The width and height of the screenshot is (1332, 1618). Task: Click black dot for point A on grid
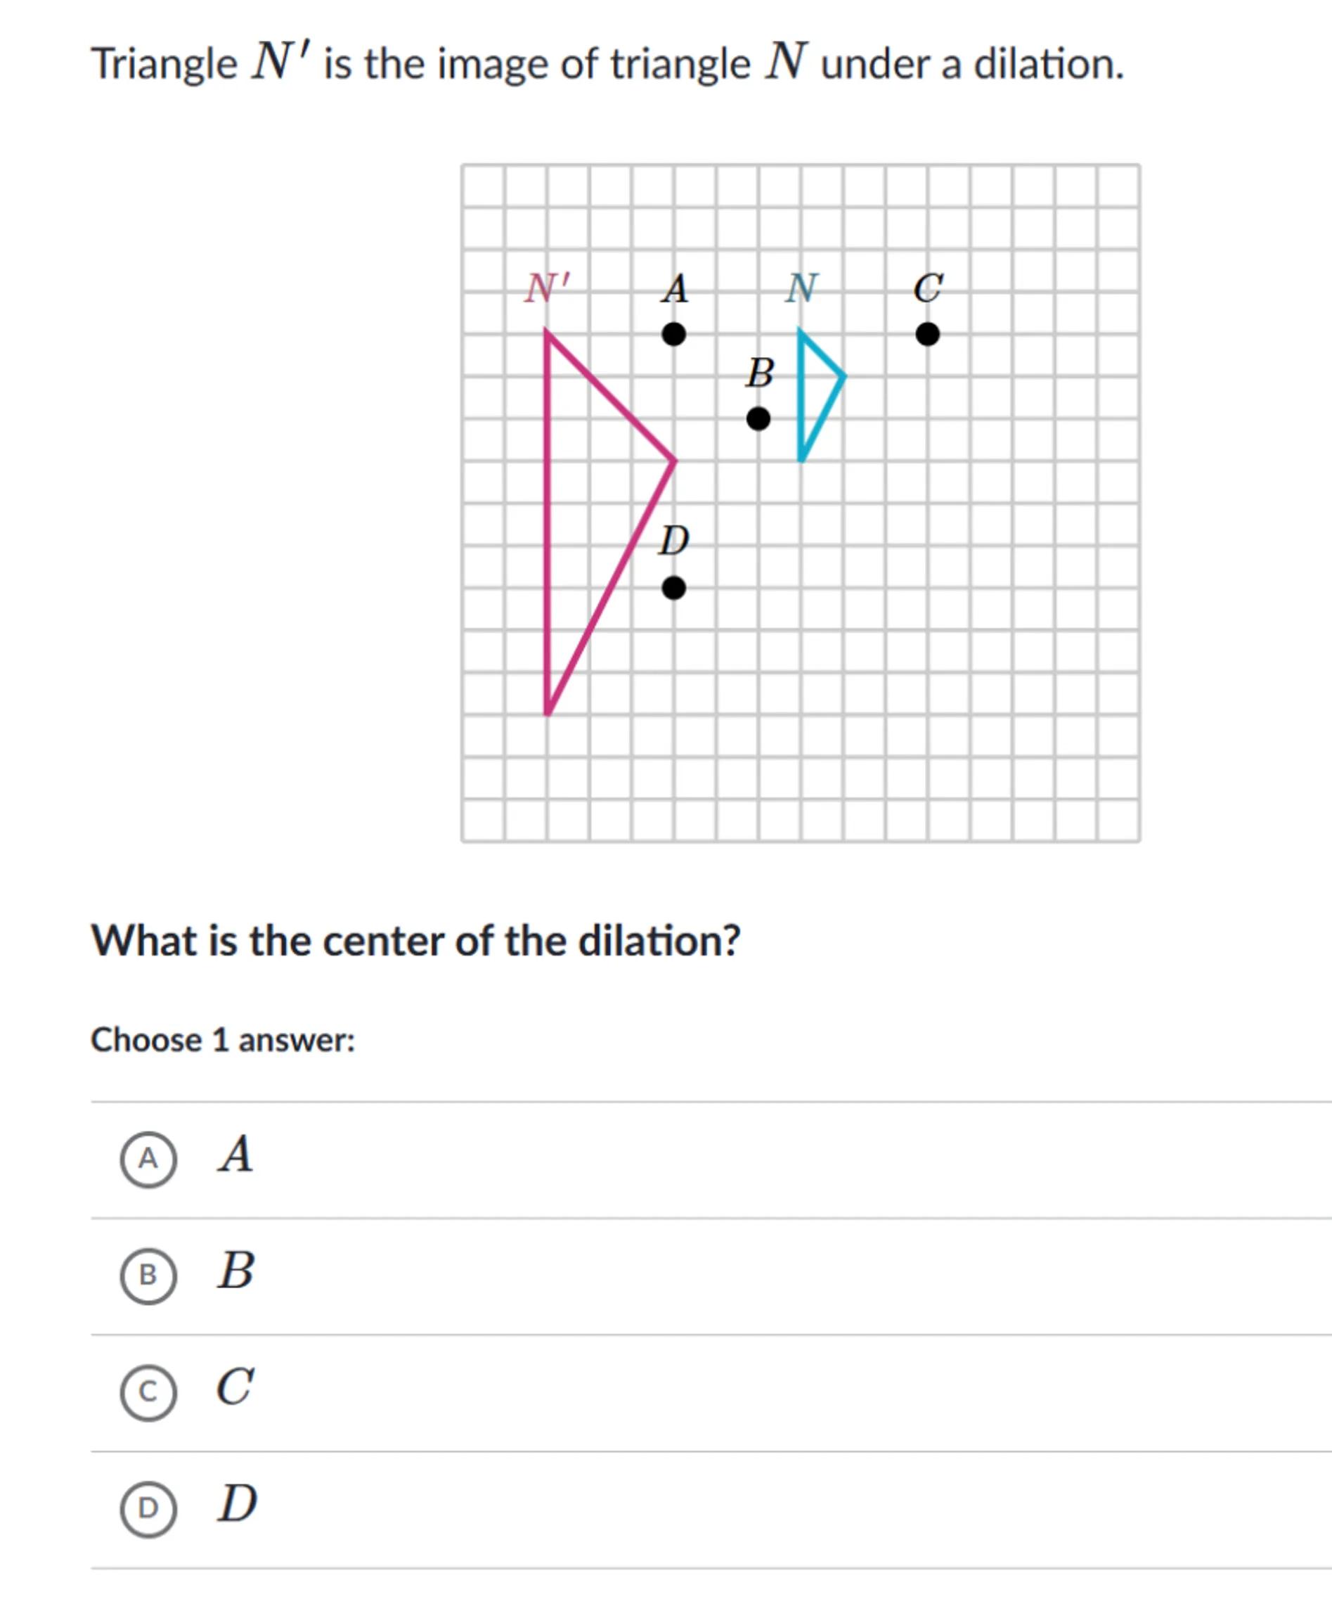(673, 335)
